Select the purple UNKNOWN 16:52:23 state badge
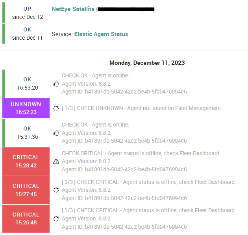The height and width of the screenshot is (235, 248). pos(26,108)
